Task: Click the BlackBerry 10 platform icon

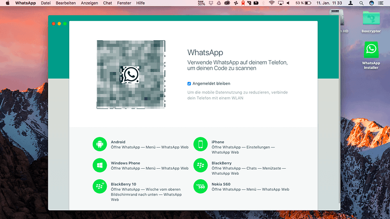Action: (x=100, y=186)
